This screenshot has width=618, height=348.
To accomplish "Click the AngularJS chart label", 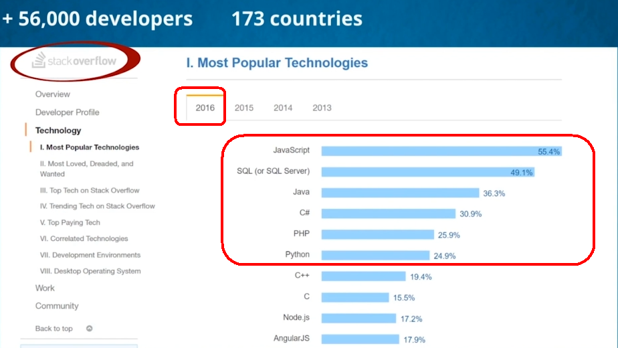I will pos(292,339).
